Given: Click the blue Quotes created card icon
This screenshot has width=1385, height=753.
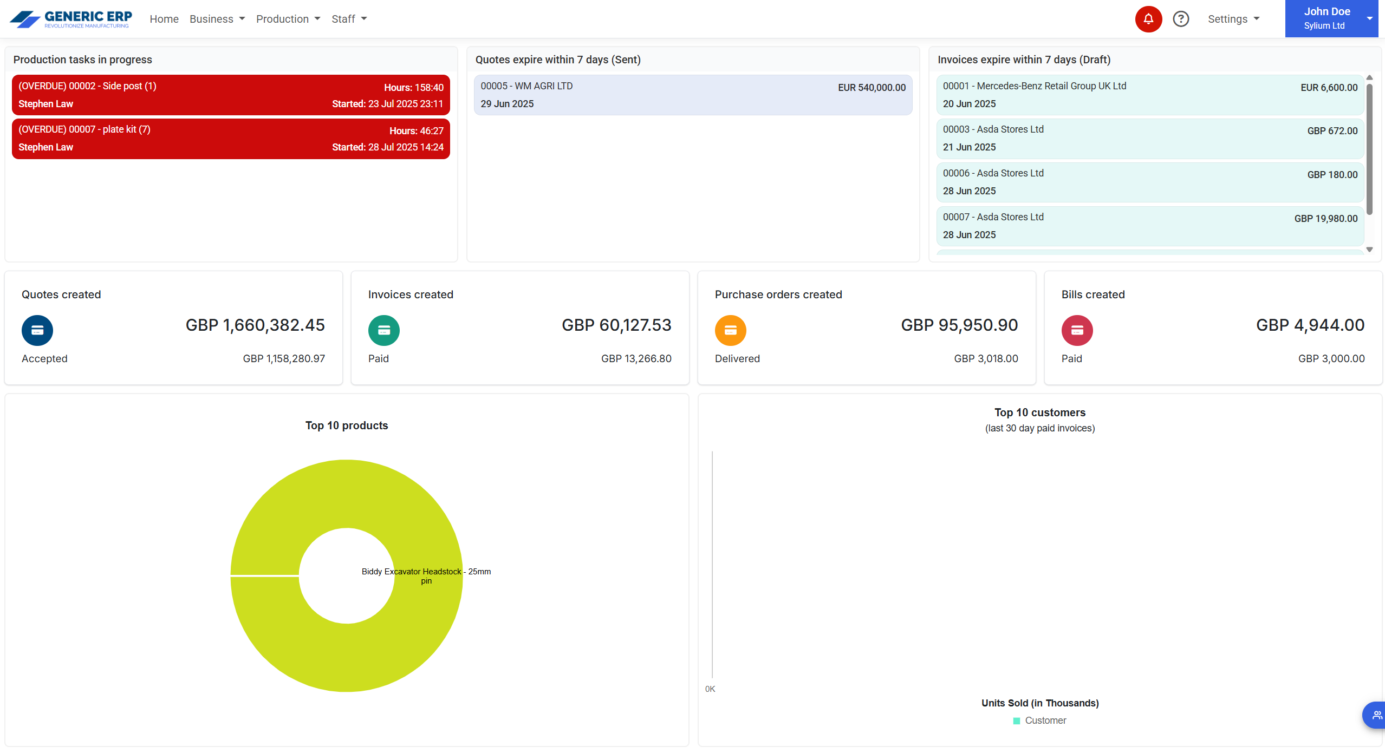Looking at the screenshot, I should click(x=37, y=330).
